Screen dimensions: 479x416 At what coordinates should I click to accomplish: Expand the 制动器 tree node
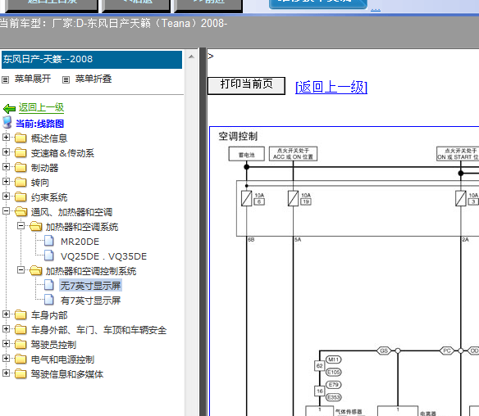[x=6, y=166]
